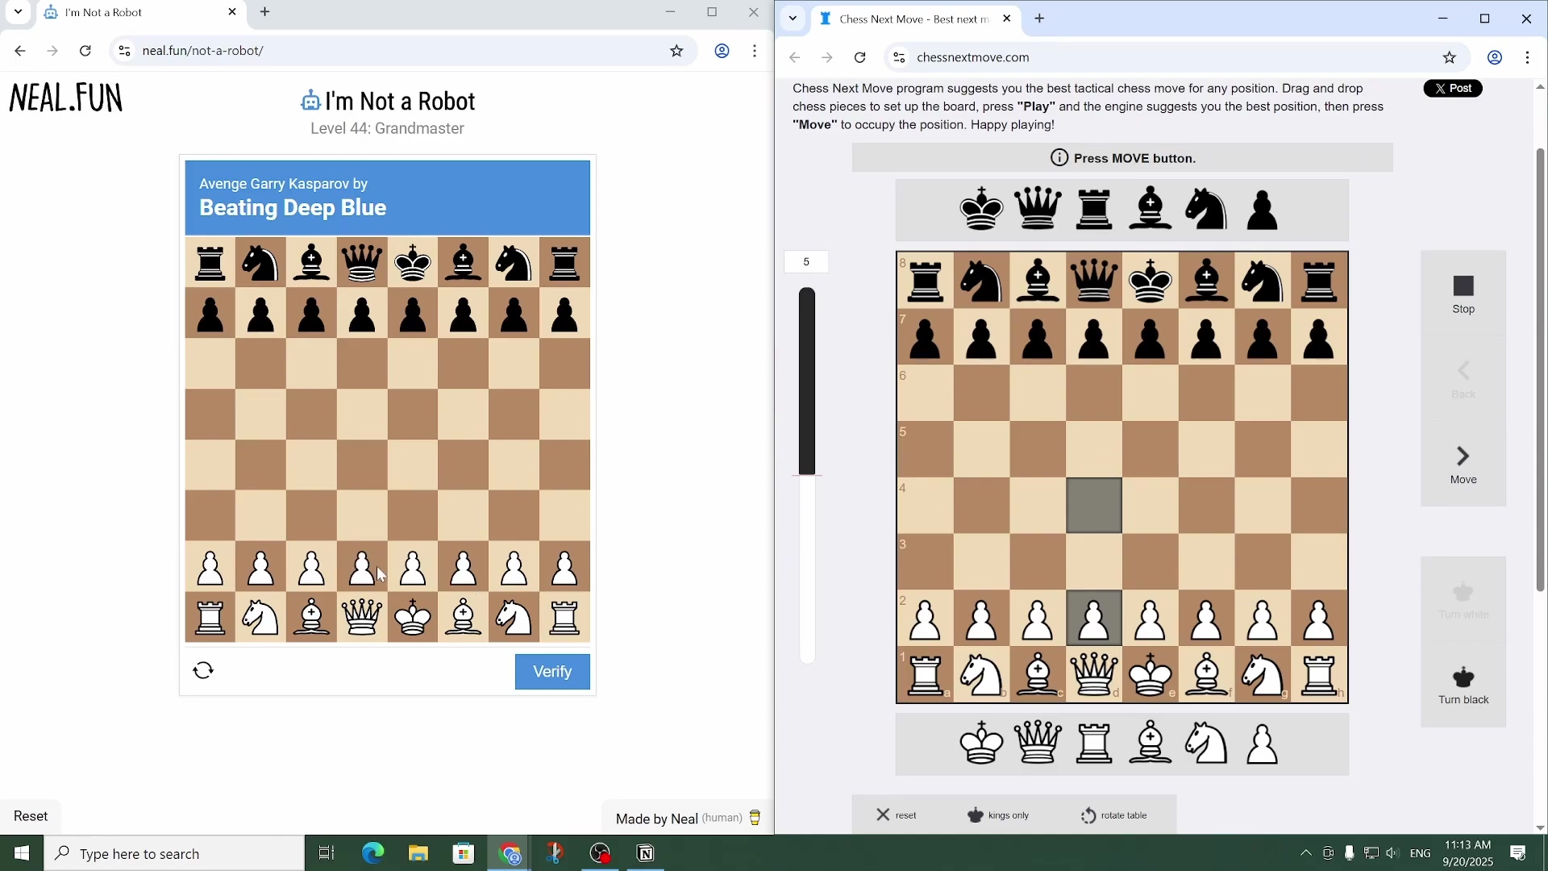
Task: Click the Stop button on chessnextmove
Action: [1463, 294]
